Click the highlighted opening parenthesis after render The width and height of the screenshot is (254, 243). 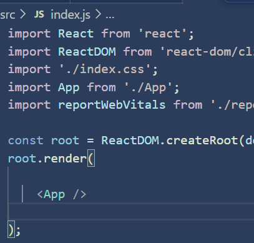tap(91, 159)
